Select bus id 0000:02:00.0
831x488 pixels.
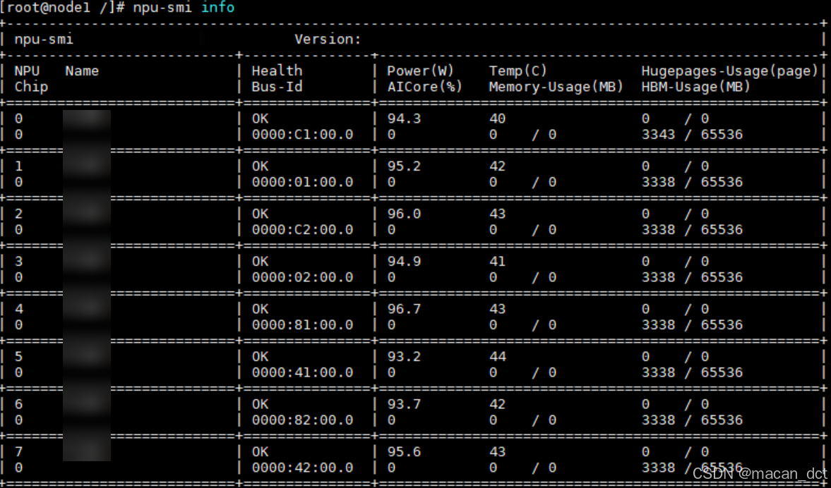(302, 277)
